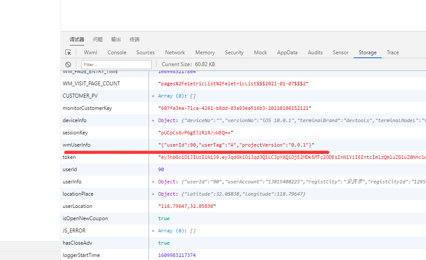This screenshot has width=426, height=260.
Task: Click the token JWT value
Action: pyautogui.click(x=292, y=157)
